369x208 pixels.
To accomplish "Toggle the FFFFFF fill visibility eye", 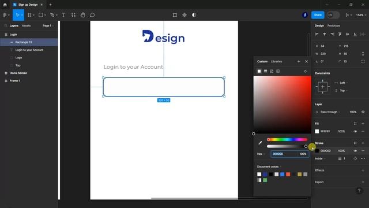I will pos(355,131).
